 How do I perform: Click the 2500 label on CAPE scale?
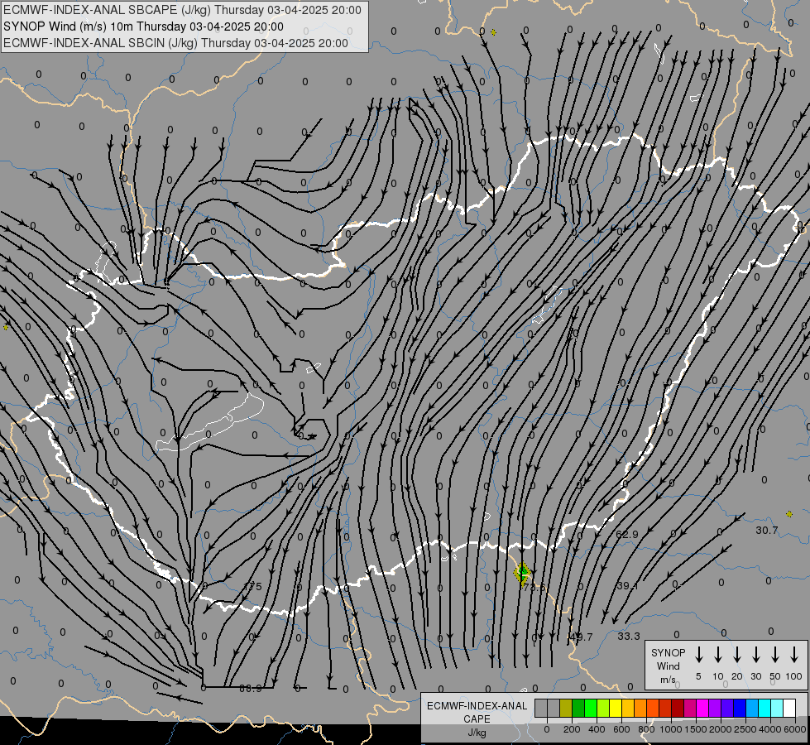click(745, 729)
